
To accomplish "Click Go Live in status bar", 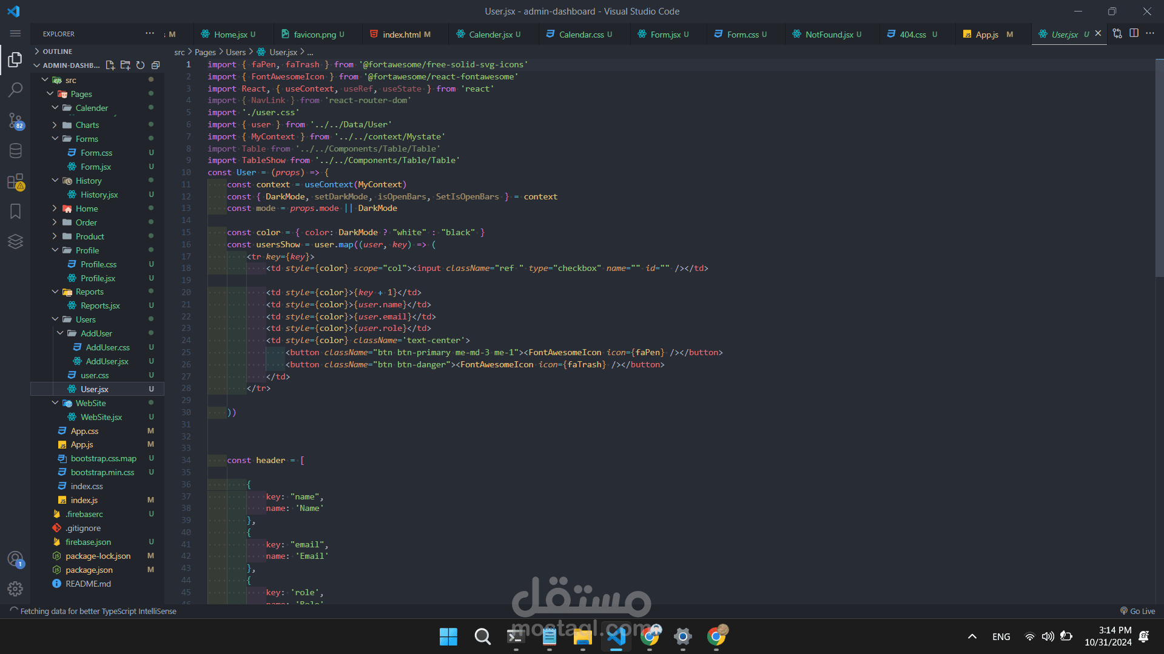I will point(1137,611).
